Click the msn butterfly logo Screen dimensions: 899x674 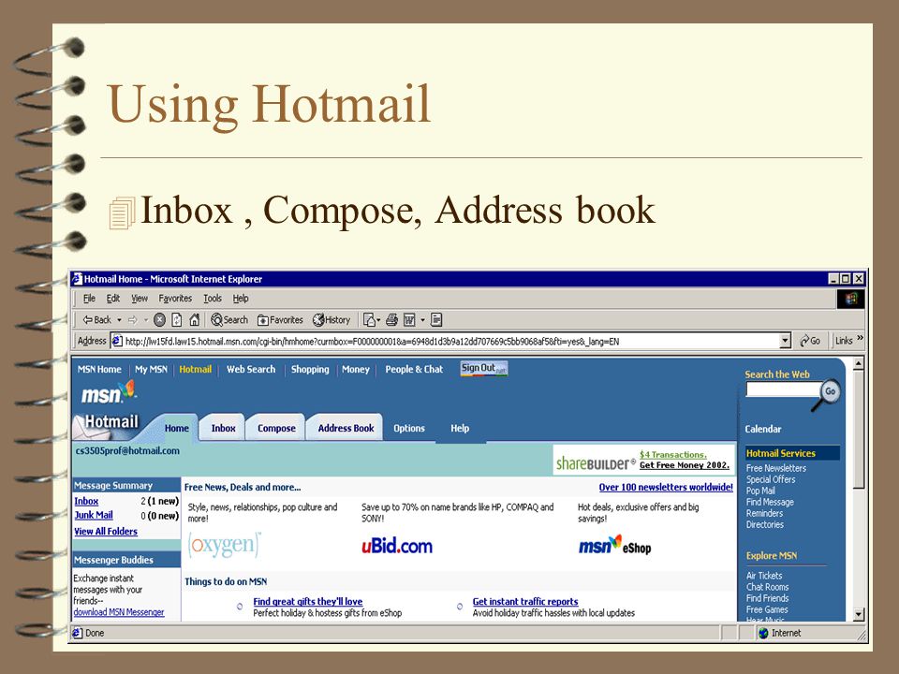pos(109,393)
